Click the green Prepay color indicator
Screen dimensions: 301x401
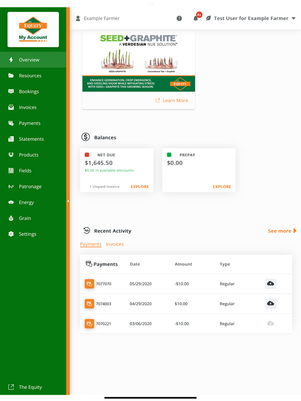(169, 155)
